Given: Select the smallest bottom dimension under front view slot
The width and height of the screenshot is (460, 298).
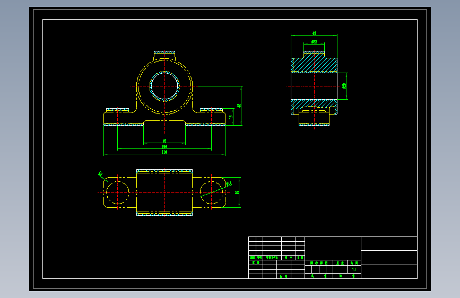Looking at the screenshot, I should [164, 141].
